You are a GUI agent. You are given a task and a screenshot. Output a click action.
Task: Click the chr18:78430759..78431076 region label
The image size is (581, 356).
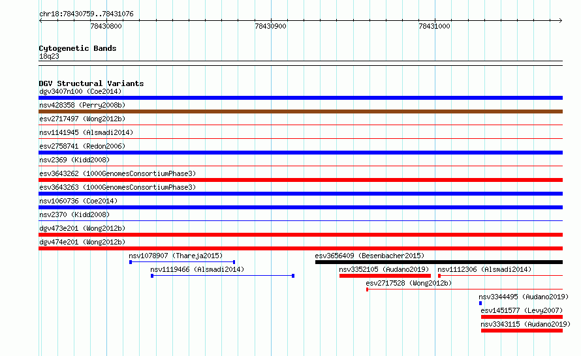(86, 14)
